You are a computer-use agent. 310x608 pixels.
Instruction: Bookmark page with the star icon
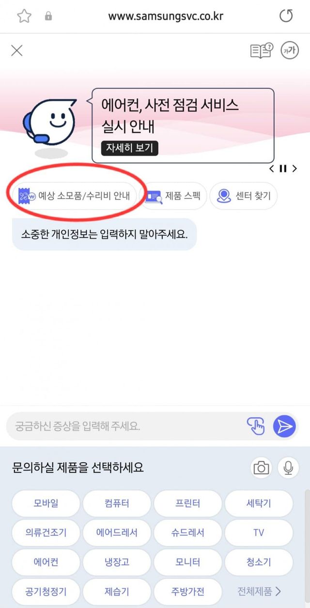pos(24,16)
